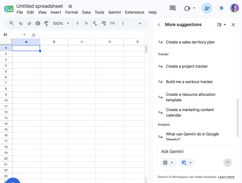Open the View menu
Image resolution: width=242 pixels, height=183 pixels.
pos(42,12)
